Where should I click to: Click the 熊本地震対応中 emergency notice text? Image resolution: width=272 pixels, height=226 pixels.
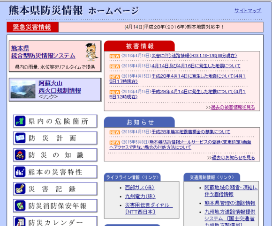(174, 27)
